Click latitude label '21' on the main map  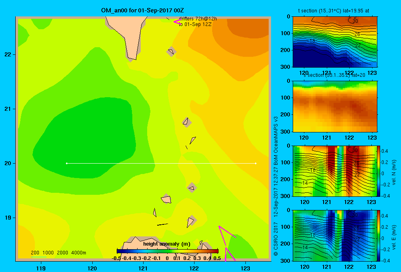[8, 109]
